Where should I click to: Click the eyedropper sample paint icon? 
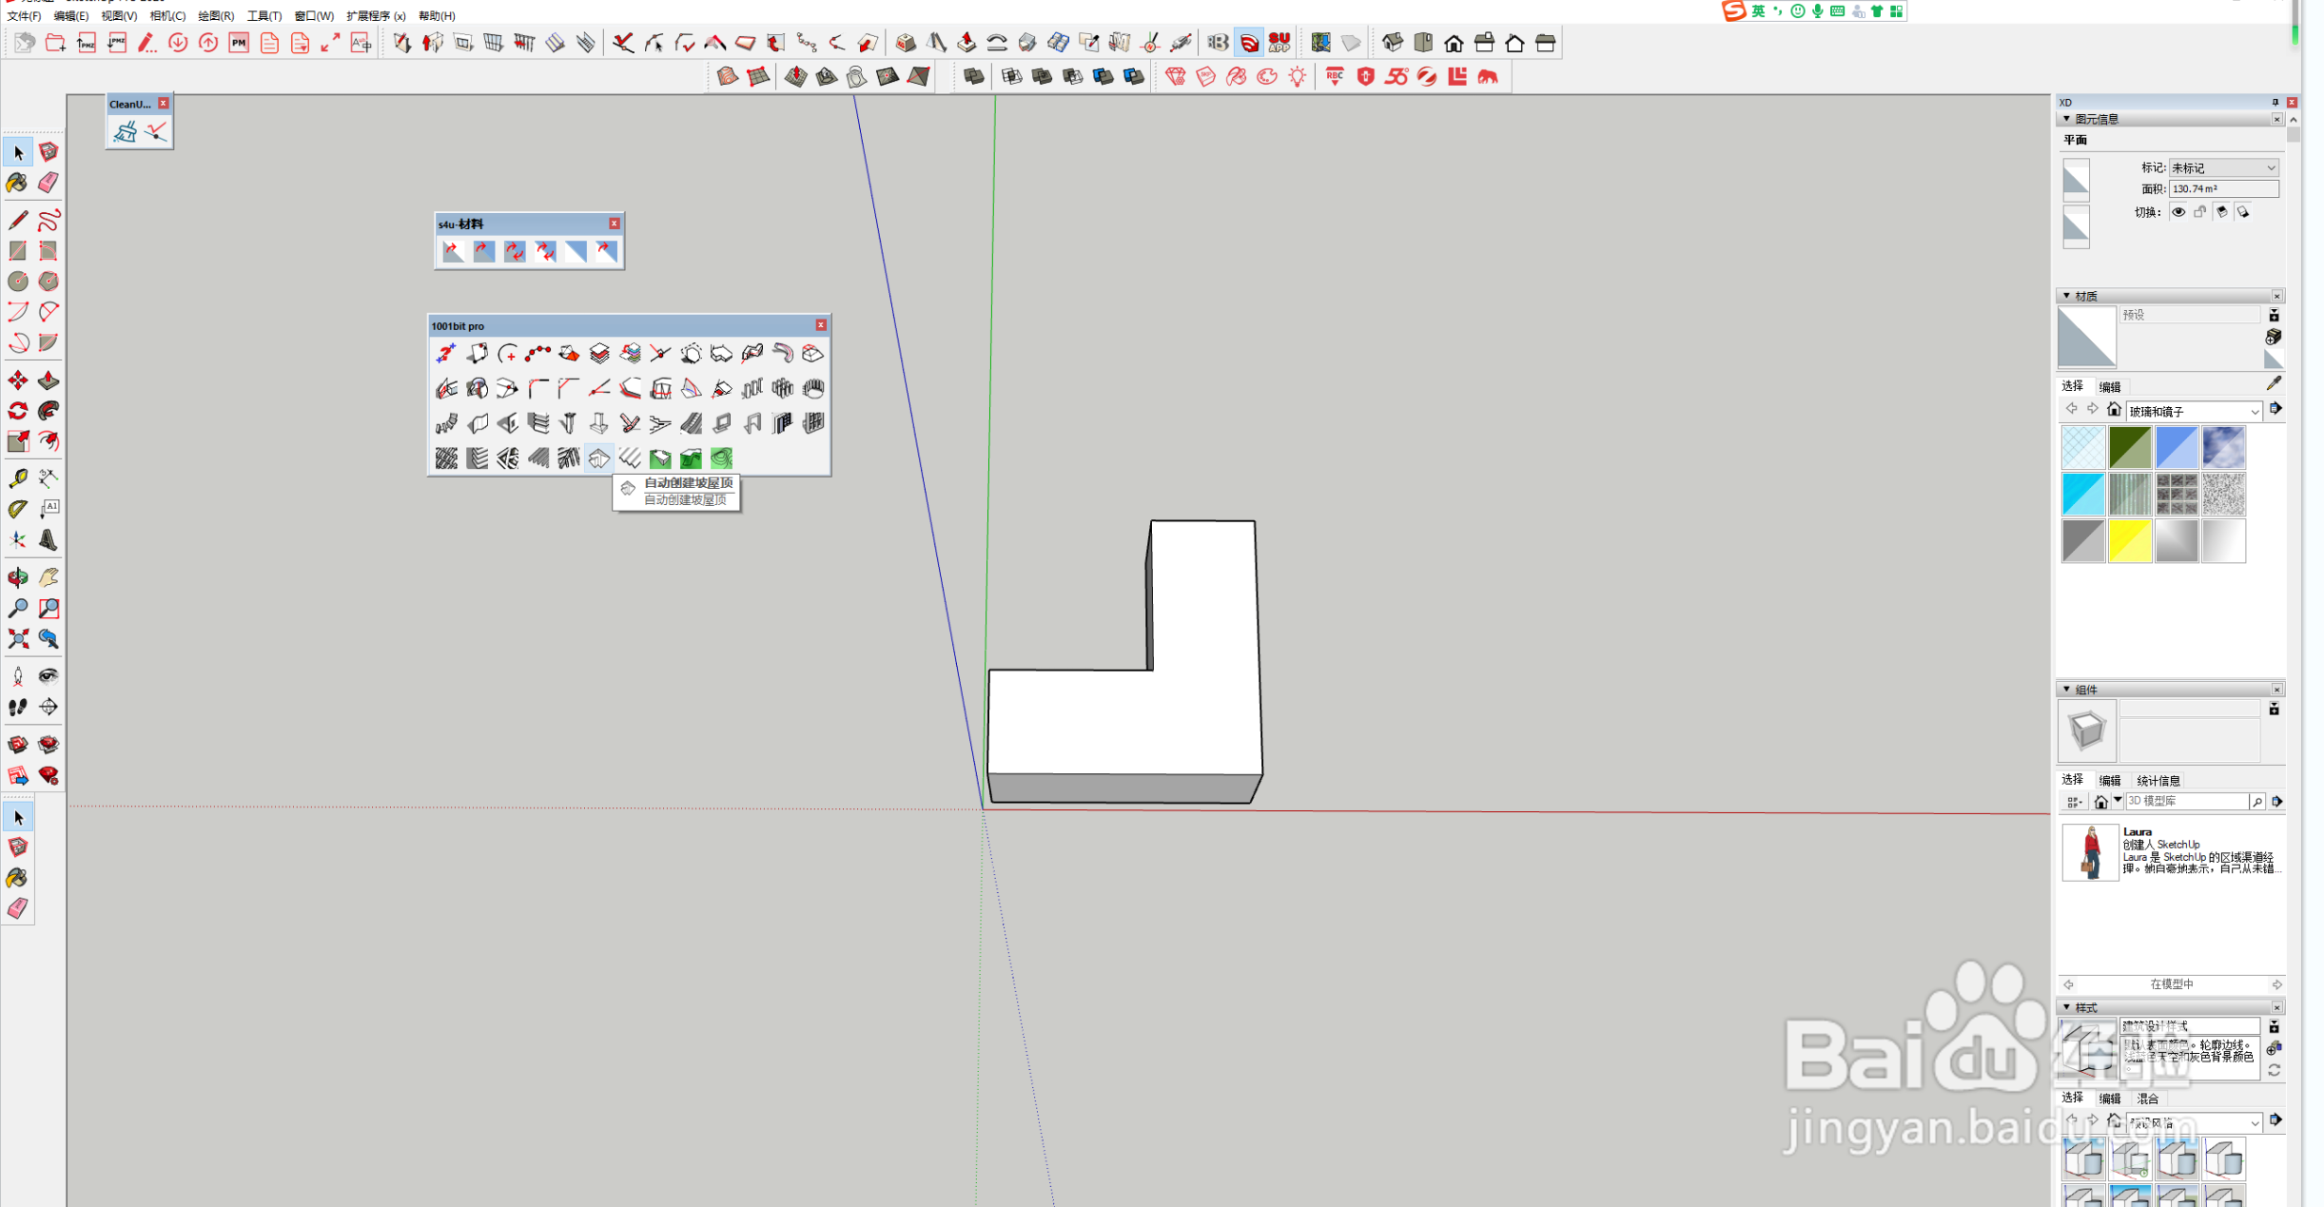2274,383
